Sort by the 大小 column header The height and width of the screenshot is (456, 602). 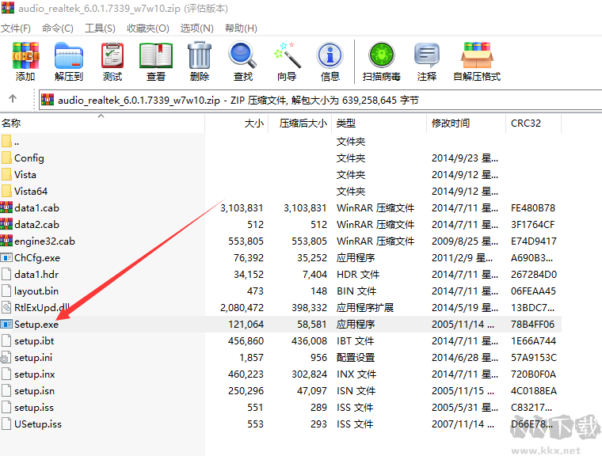(237, 123)
